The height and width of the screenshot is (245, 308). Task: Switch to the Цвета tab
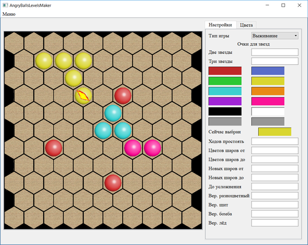246,25
